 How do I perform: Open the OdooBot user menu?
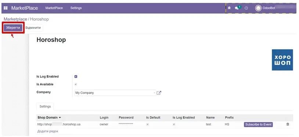click(x=269, y=8)
